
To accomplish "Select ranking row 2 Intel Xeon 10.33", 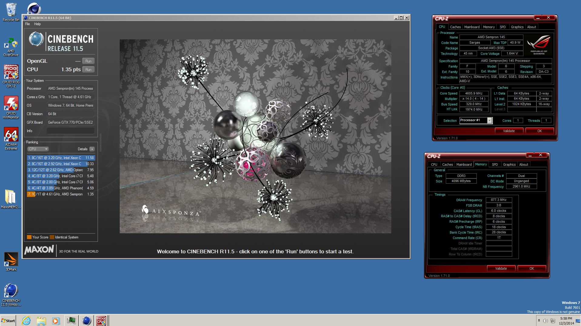I will coord(61,164).
